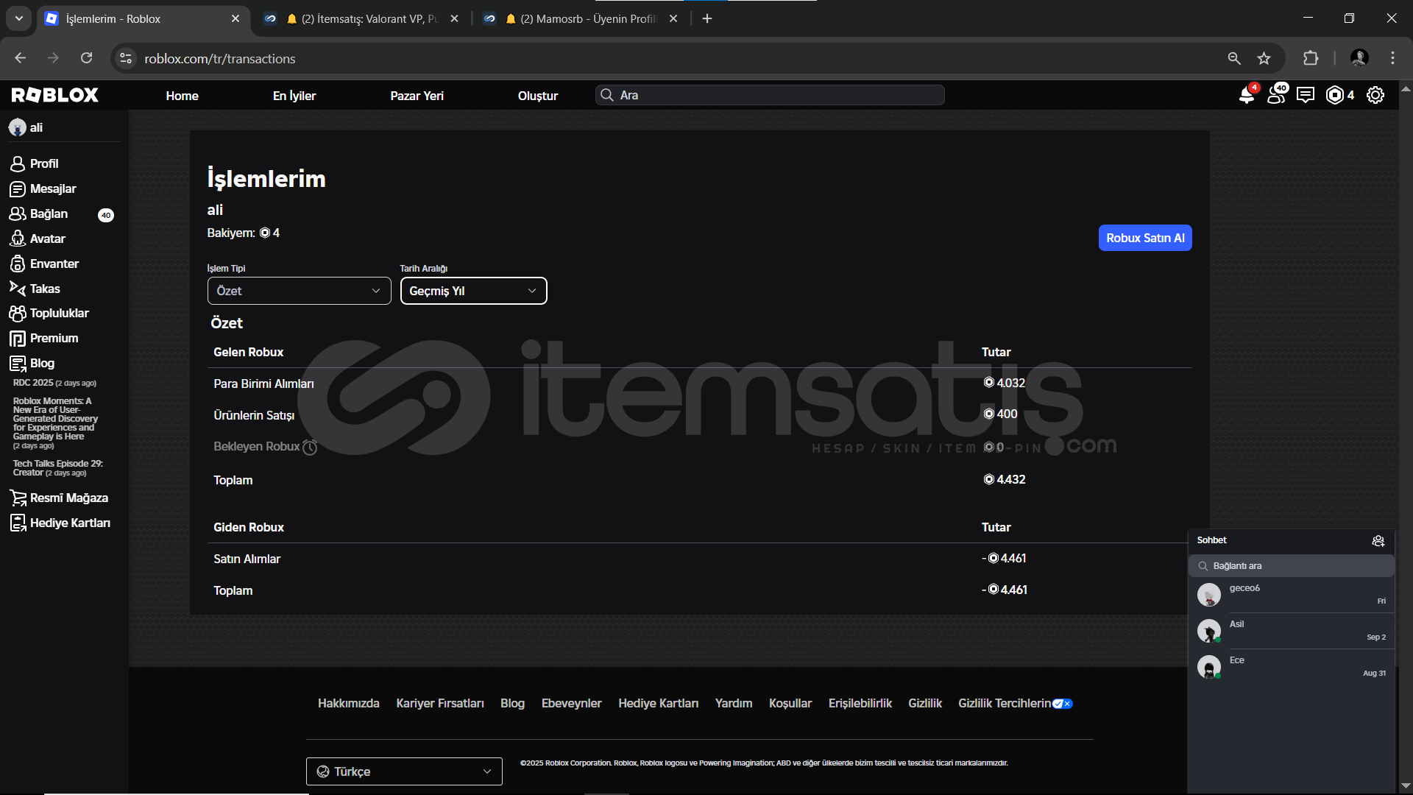This screenshot has width=1413, height=795.
Task: Open the chat messages icon in header
Action: pyautogui.click(x=1306, y=95)
